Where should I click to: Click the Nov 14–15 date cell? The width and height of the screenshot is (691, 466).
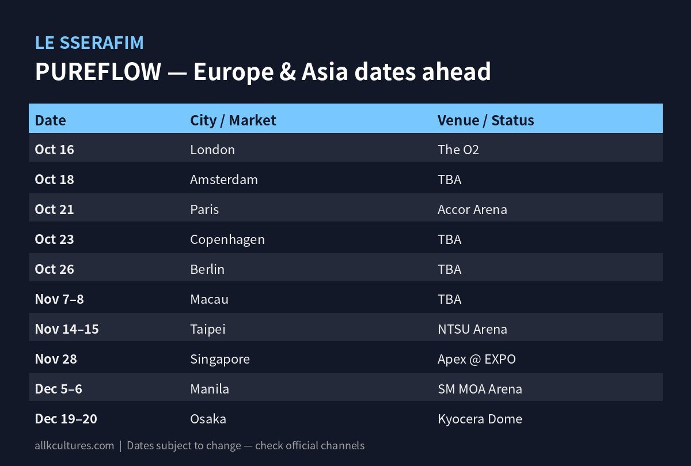point(67,329)
